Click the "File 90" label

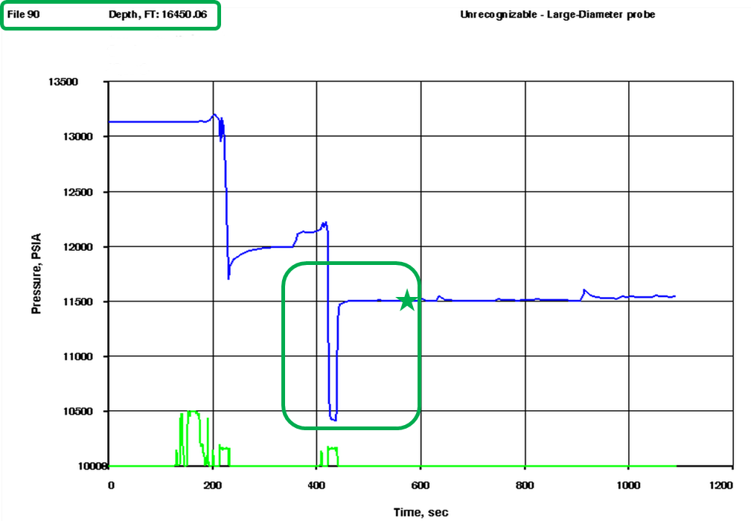[24, 14]
